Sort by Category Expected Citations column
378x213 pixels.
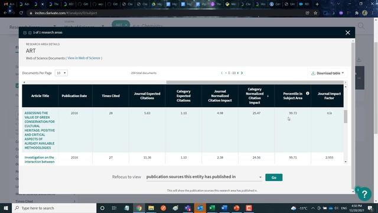(x=184, y=96)
